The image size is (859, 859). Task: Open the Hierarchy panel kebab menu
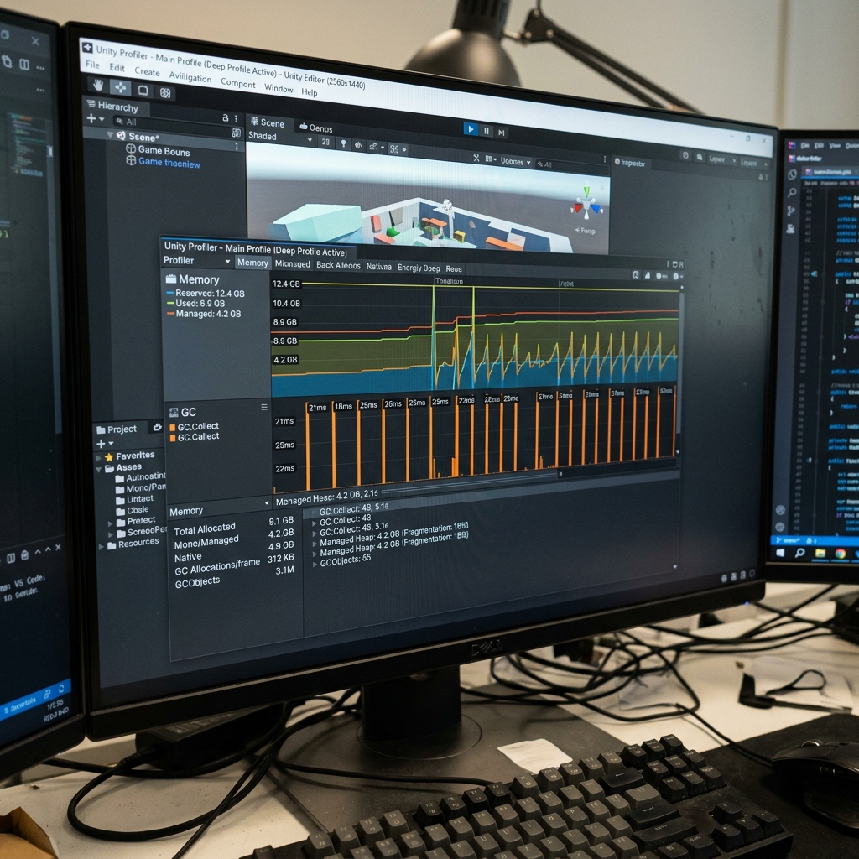pyautogui.click(x=236, y=118)
